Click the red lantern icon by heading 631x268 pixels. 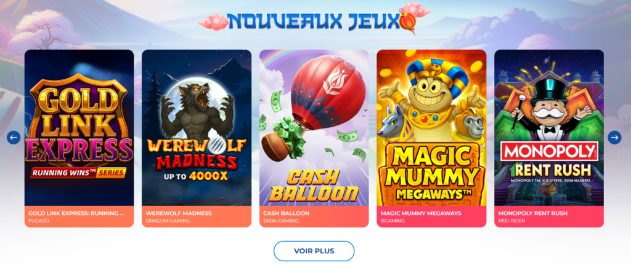[x=408, y=22]
